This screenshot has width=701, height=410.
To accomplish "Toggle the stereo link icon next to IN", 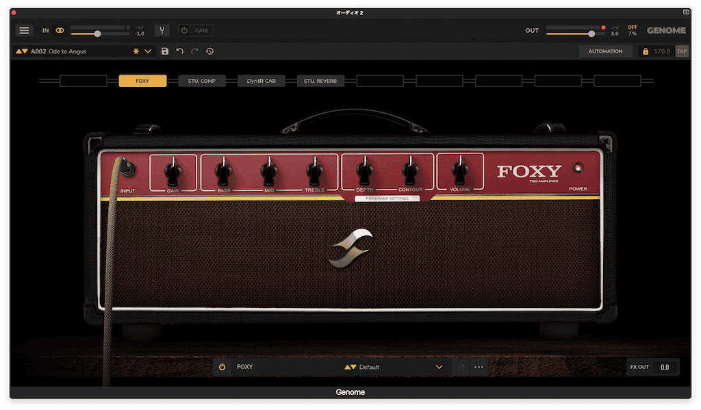I will tap(60, 30).
